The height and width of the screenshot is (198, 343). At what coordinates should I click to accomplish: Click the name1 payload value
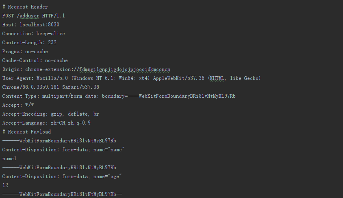9,159
